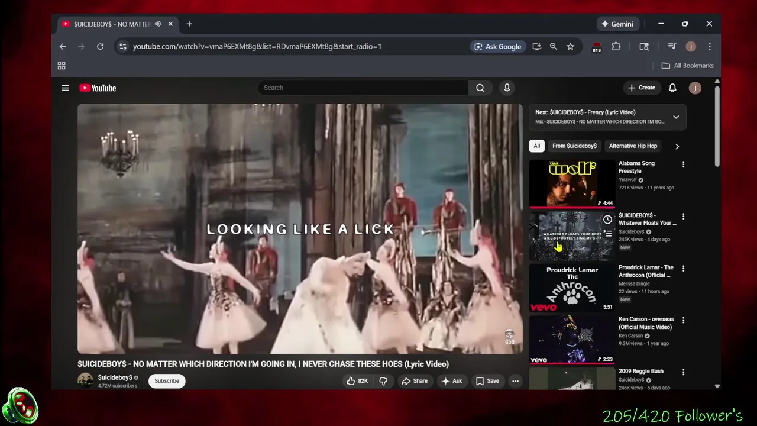This screenshot has height=426, width=757.
Task: Click Watch later clock on Whatever Floats thumbnail
Action: tap(607, 220)
